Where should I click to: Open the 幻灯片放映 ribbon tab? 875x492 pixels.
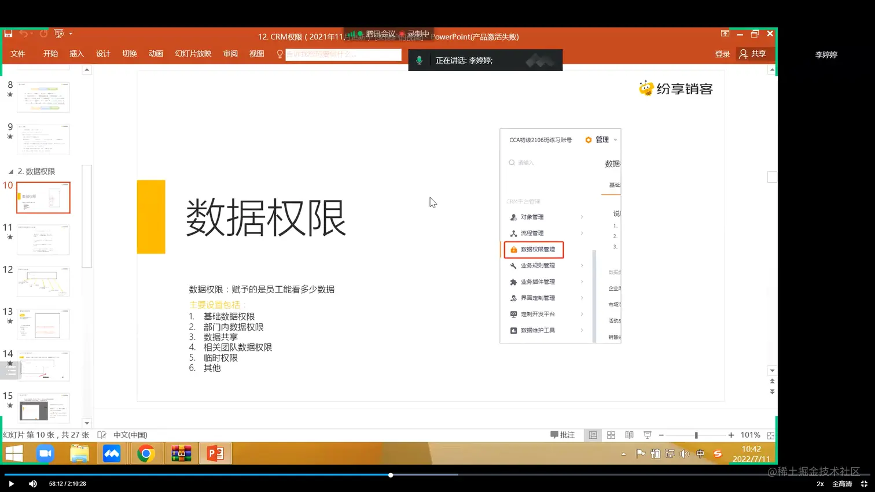tap(193, 54)
